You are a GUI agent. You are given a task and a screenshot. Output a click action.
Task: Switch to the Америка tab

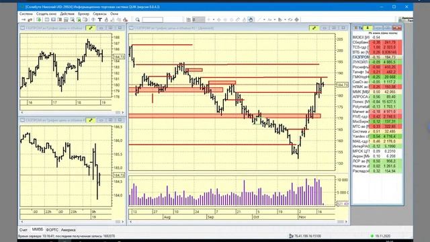pos(68,230)
